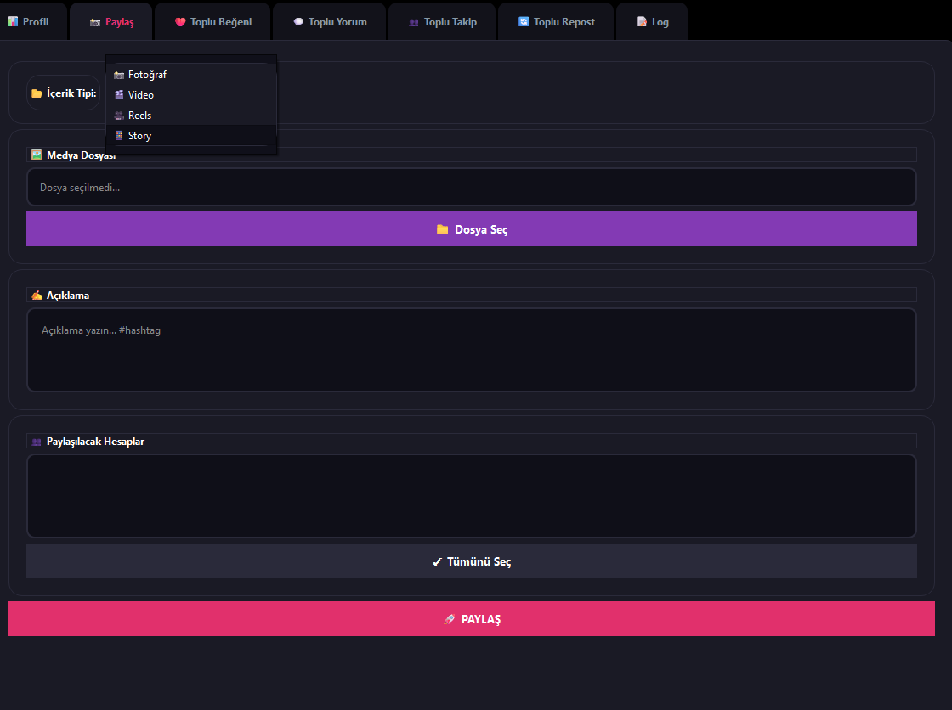Click the rocket icon on PAYLAŞ button
This screenshot has width=952, height=710.
click(450, 620)
